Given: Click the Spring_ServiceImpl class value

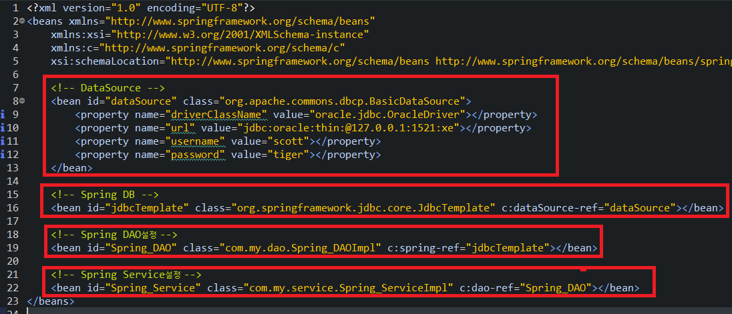Looking at the screenshot, I should [x=348, y=288].
